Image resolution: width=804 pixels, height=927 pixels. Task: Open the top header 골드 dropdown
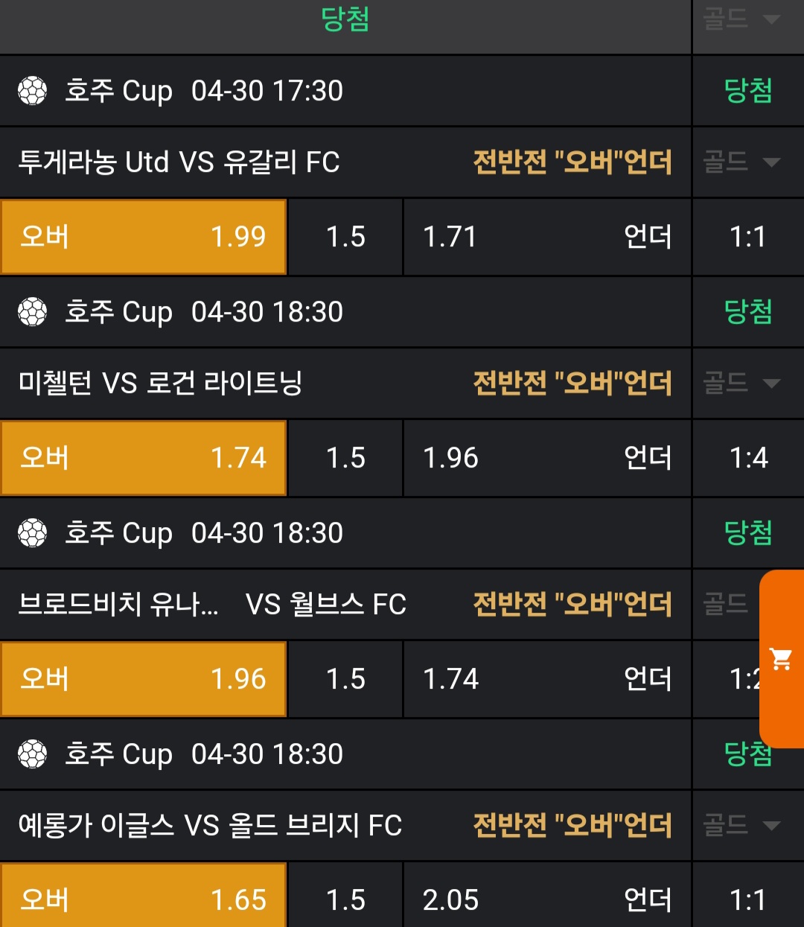741,19
